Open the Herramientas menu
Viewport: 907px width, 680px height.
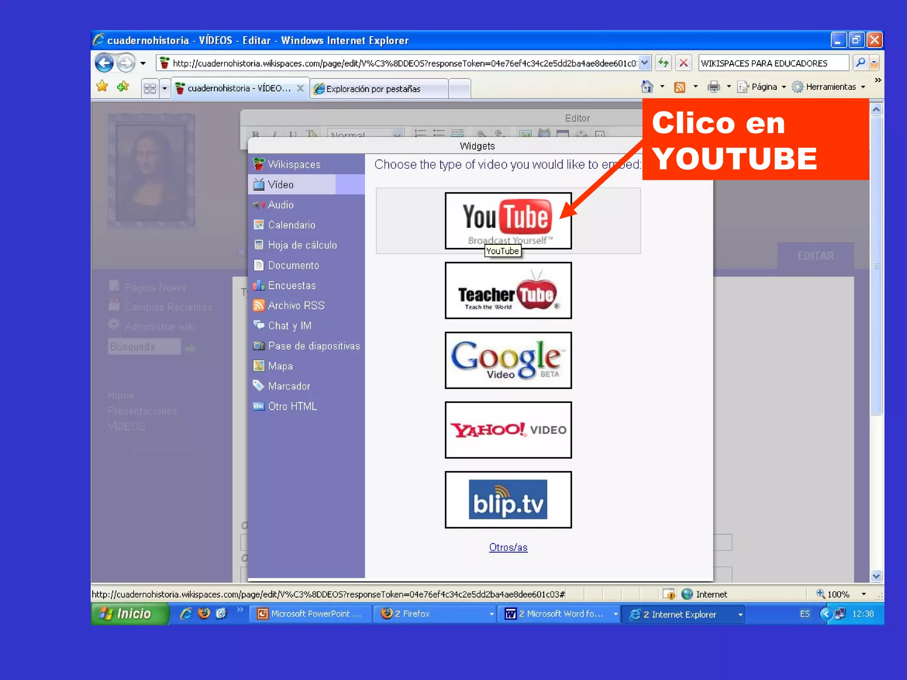click(x=828, y=87)
